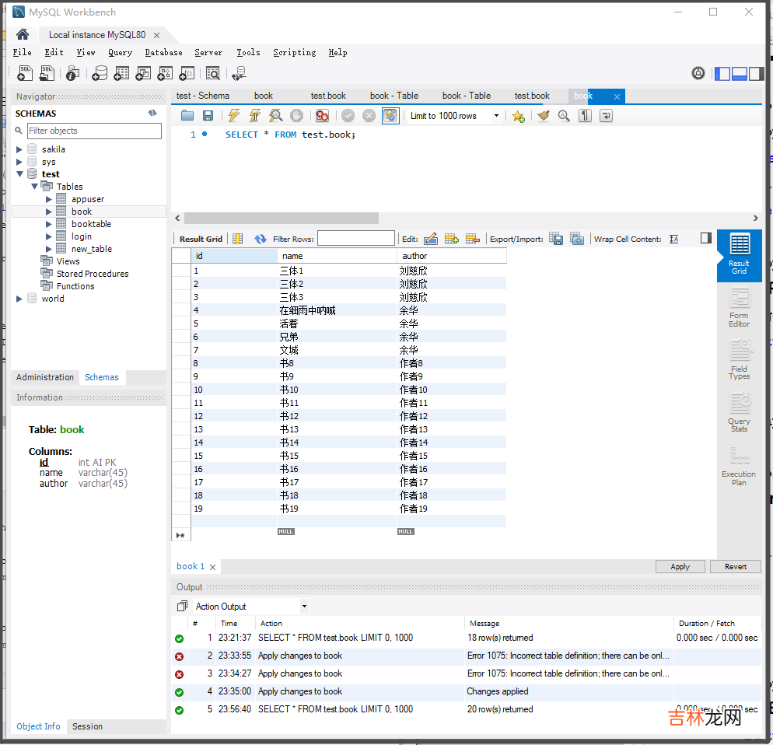This screenshot has height=745, width=773.
Task: Click the Revert button
Action: [x=735, y=567]
